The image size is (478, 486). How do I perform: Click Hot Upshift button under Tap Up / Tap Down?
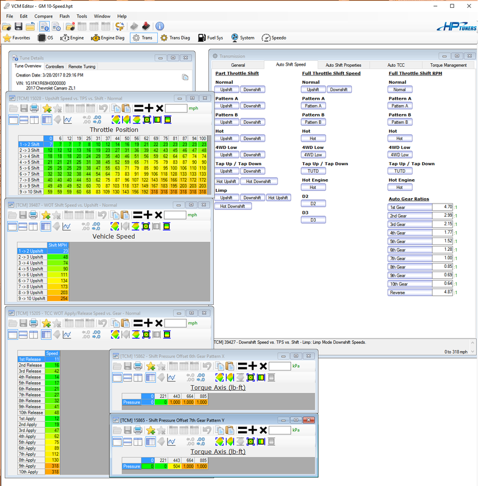click(x=226, y=181)
